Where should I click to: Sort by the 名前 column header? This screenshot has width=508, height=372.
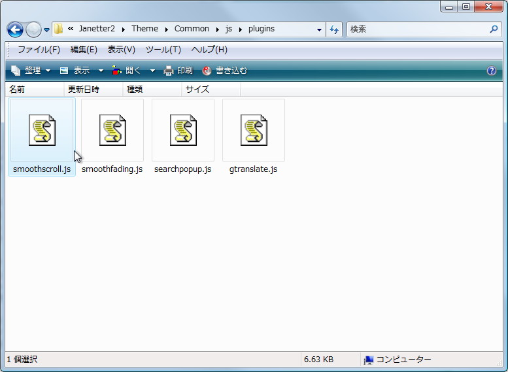(x=35, y=90)
